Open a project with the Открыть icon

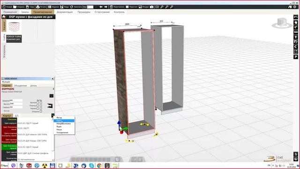[x=15, y=7]
